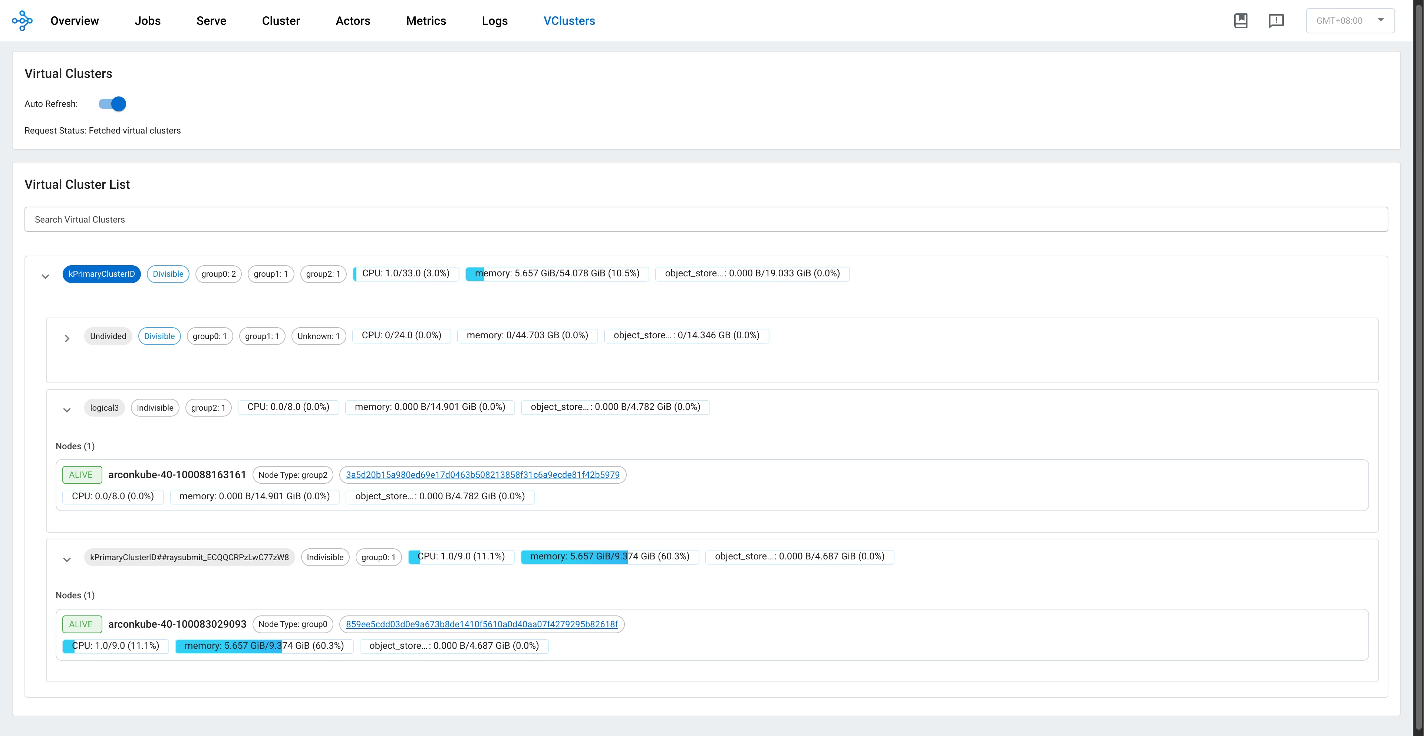Viewport: 1424px width, 736px height.
Task: Switch to the Jobs tab
Action: pyautogui.click(x=148, y=20)
